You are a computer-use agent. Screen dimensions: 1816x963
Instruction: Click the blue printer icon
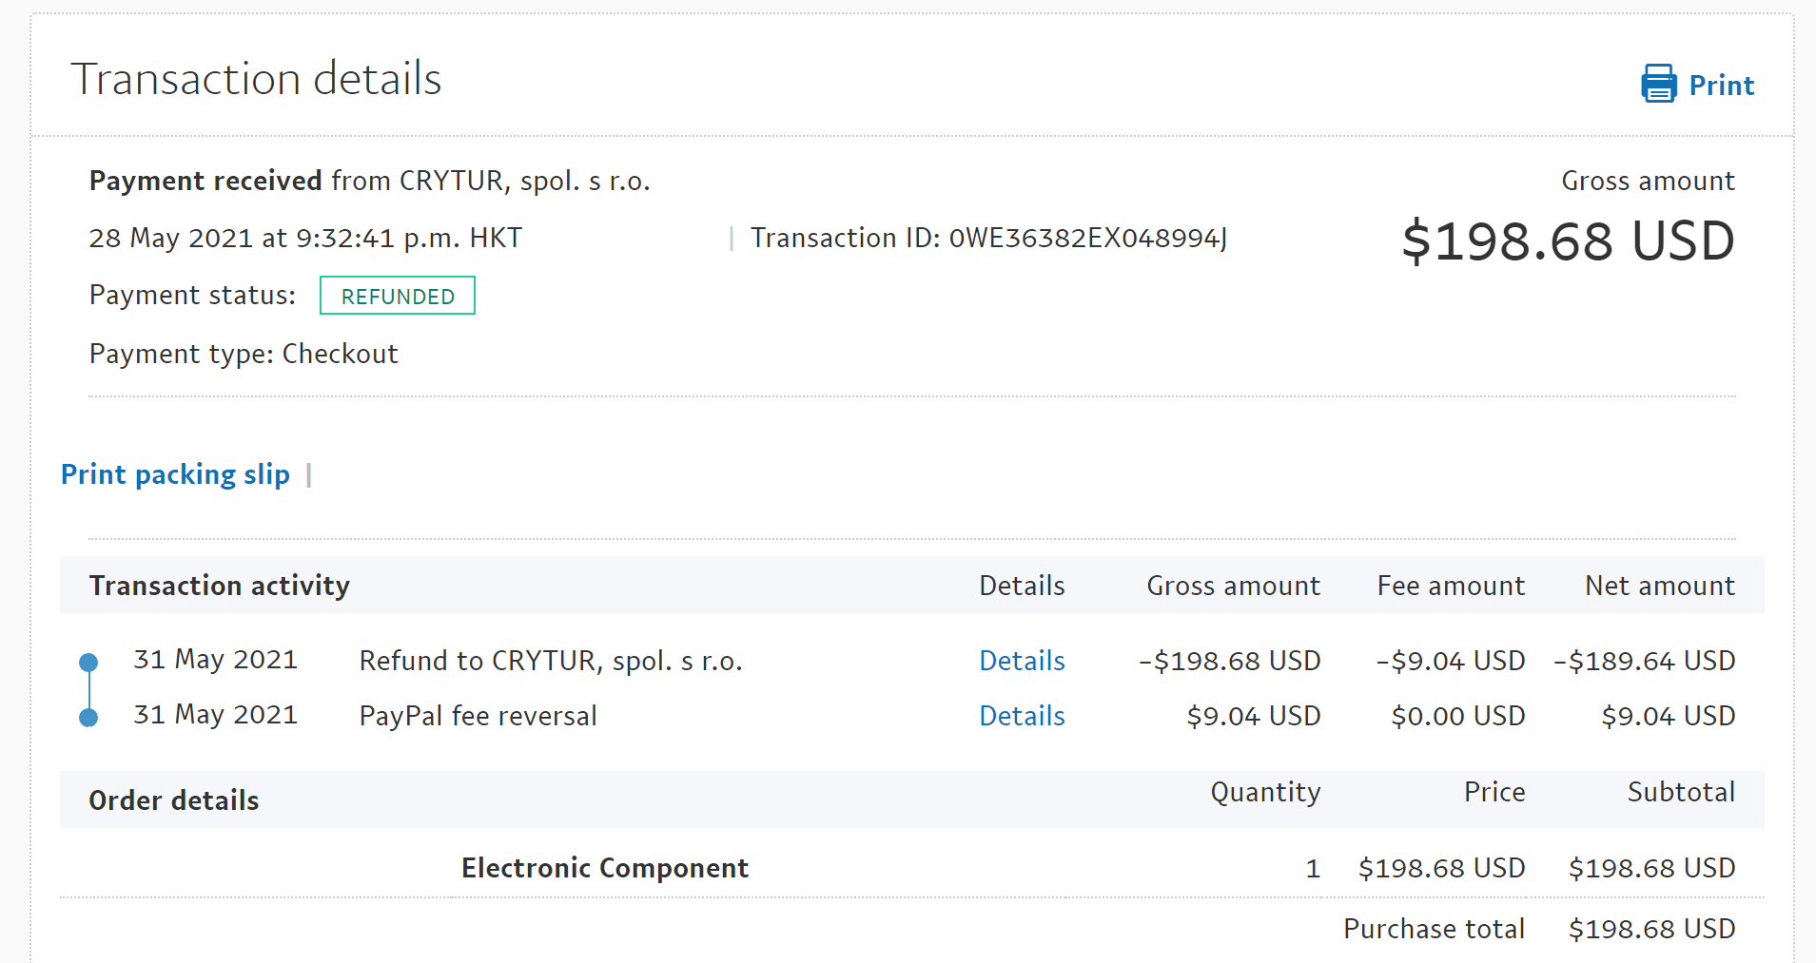(1658, 85)
